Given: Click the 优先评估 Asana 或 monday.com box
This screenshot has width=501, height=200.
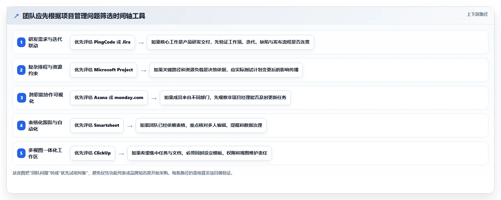Looking at the screenshot, I should click(109, 98).
